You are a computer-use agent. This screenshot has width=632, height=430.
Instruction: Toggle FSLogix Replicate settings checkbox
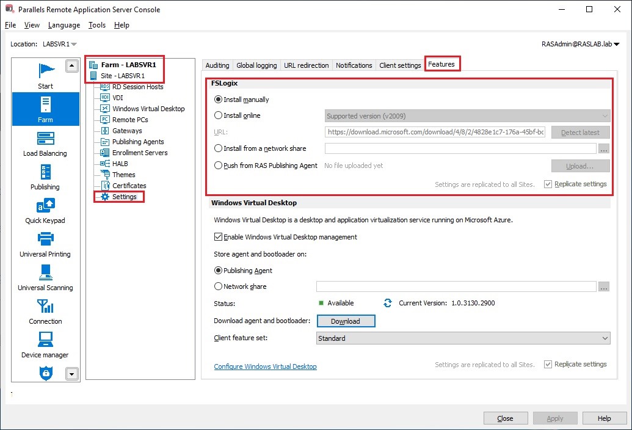[548, 184]
